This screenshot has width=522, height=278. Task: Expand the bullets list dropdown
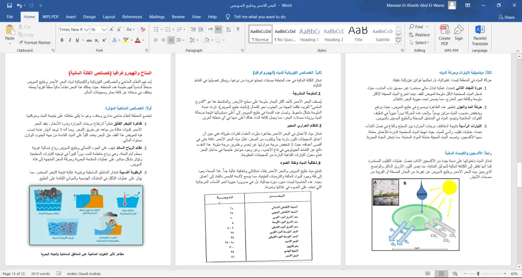pyautogui.click(x=161, y=30)
